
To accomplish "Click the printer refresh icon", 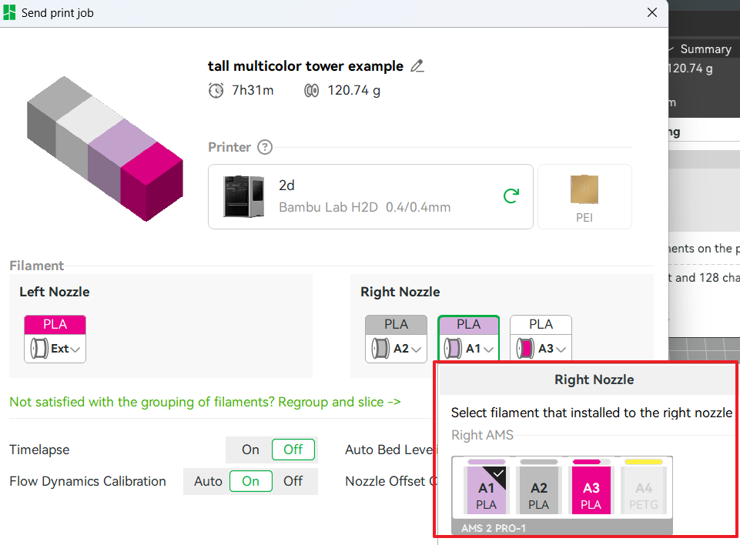I will [x=510, y=196].
